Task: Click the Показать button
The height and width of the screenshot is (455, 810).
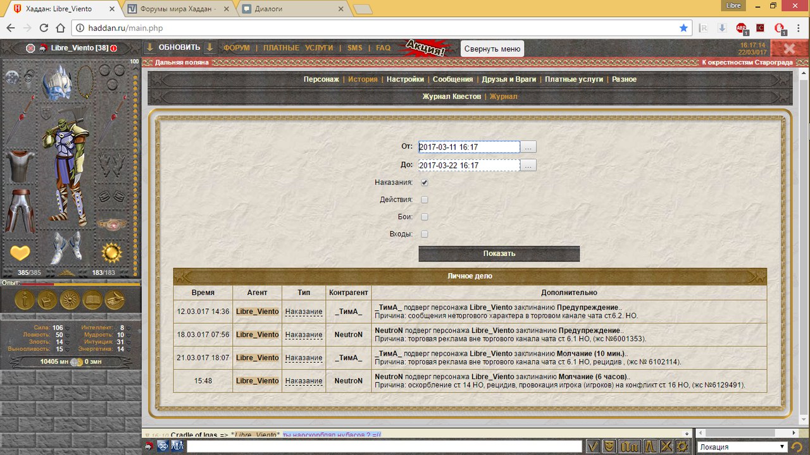Action: (x=499, y=253)
